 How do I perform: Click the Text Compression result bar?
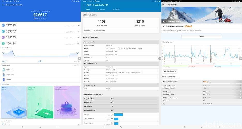coord(116,119)
